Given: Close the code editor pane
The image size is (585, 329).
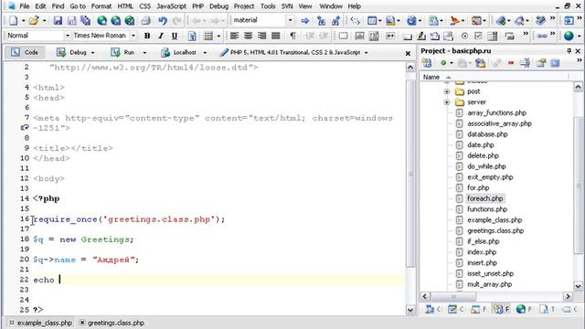Looking at the screenshot, I should (x=408, y=54).
